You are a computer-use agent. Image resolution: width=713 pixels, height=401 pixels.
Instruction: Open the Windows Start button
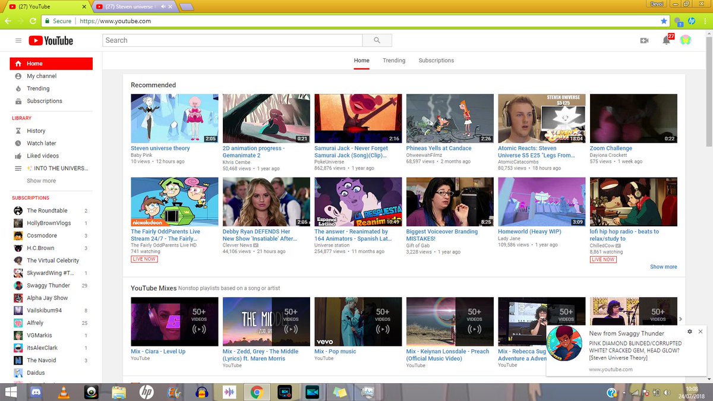11,392
